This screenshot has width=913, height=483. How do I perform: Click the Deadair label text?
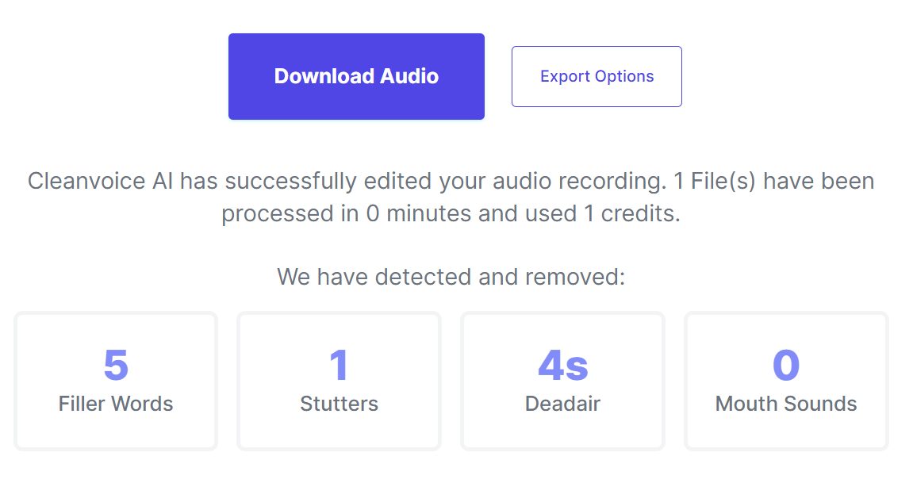(x=562, y=403)
